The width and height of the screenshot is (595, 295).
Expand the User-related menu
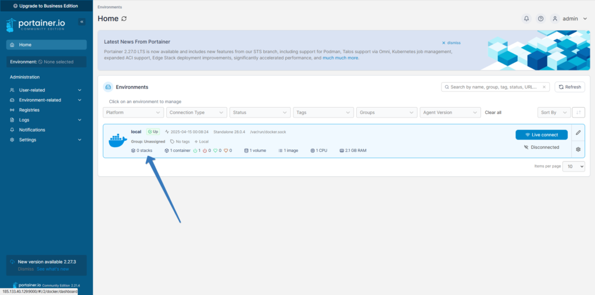coord(46,90)
